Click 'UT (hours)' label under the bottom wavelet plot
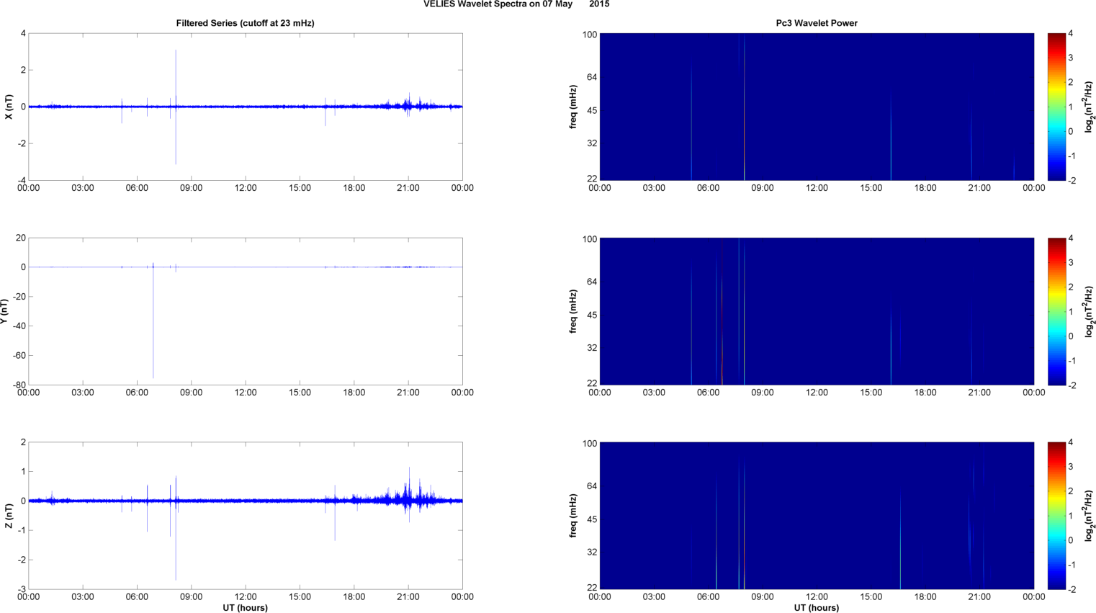This screenshot has height=613, width=1096. 817,608
